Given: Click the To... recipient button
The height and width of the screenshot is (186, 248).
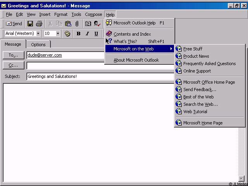Looking at the screenshot, I should pyautogui.click(x=14, y=55).
